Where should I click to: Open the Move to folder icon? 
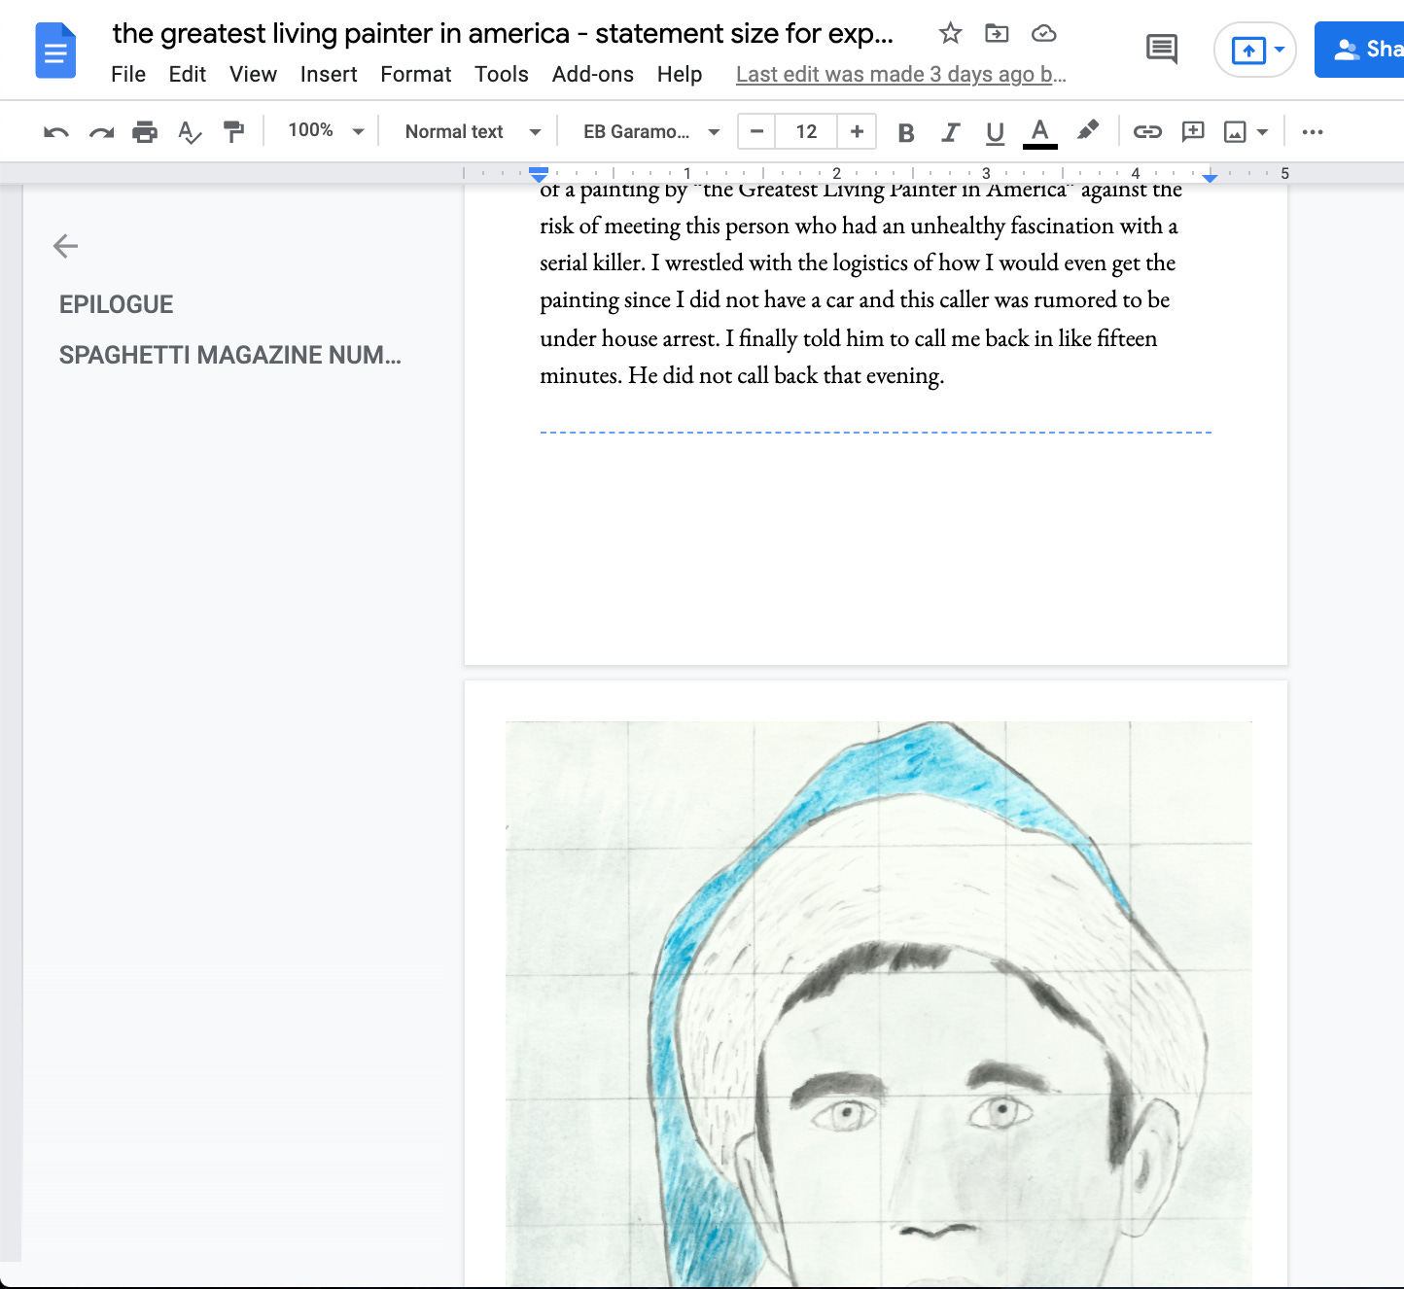click(x=997, y=34)
